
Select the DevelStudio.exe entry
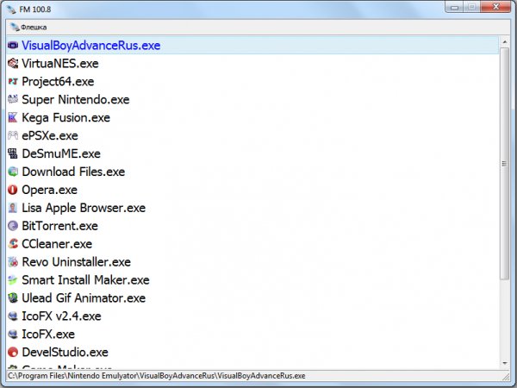(x=252, y=352)
